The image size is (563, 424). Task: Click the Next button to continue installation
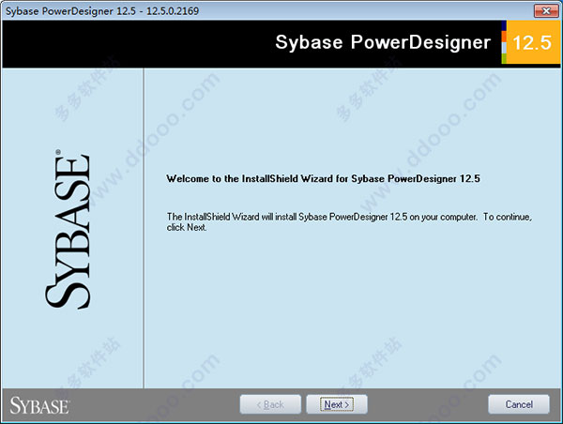[x=337, y=404]
